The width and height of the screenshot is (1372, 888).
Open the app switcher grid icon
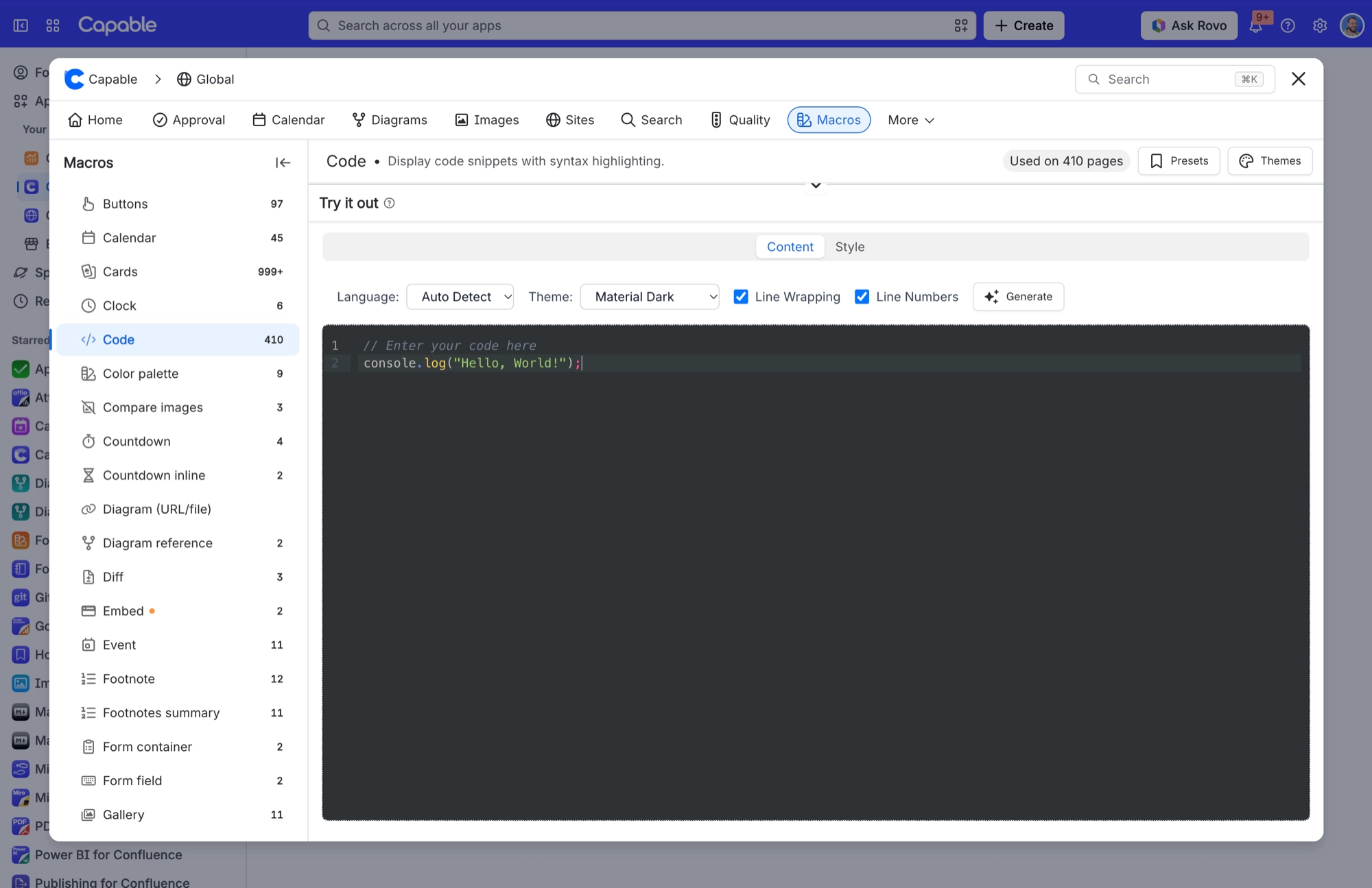(53, 26)
